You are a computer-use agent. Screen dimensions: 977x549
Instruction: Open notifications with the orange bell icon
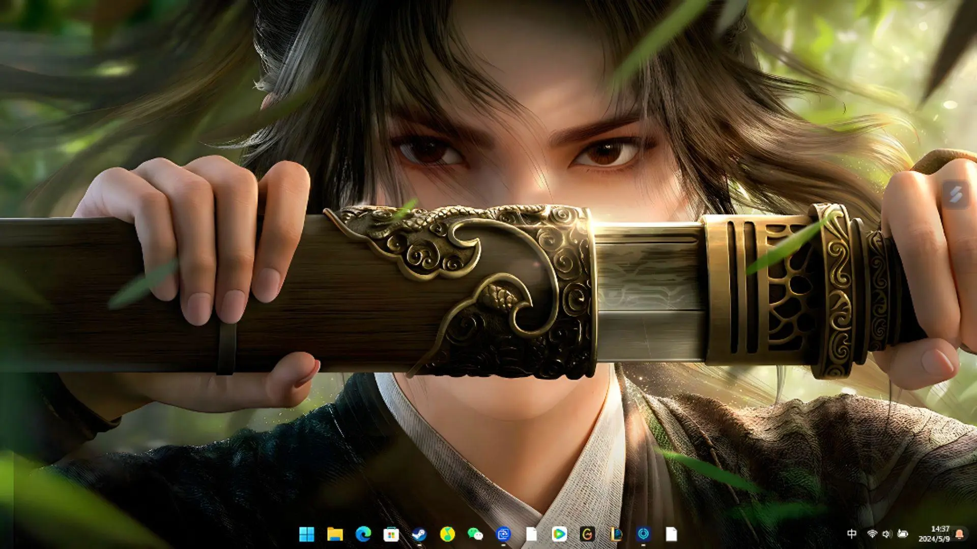[x=960, y=534]
